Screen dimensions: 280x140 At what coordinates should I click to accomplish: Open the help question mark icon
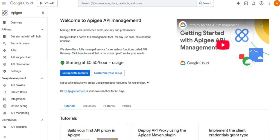point(261,3)
